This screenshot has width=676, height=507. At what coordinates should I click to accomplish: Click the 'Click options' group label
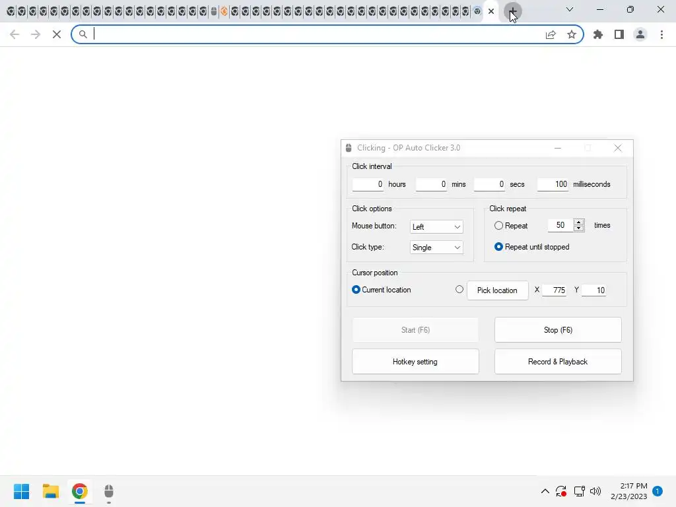(372, 209)
